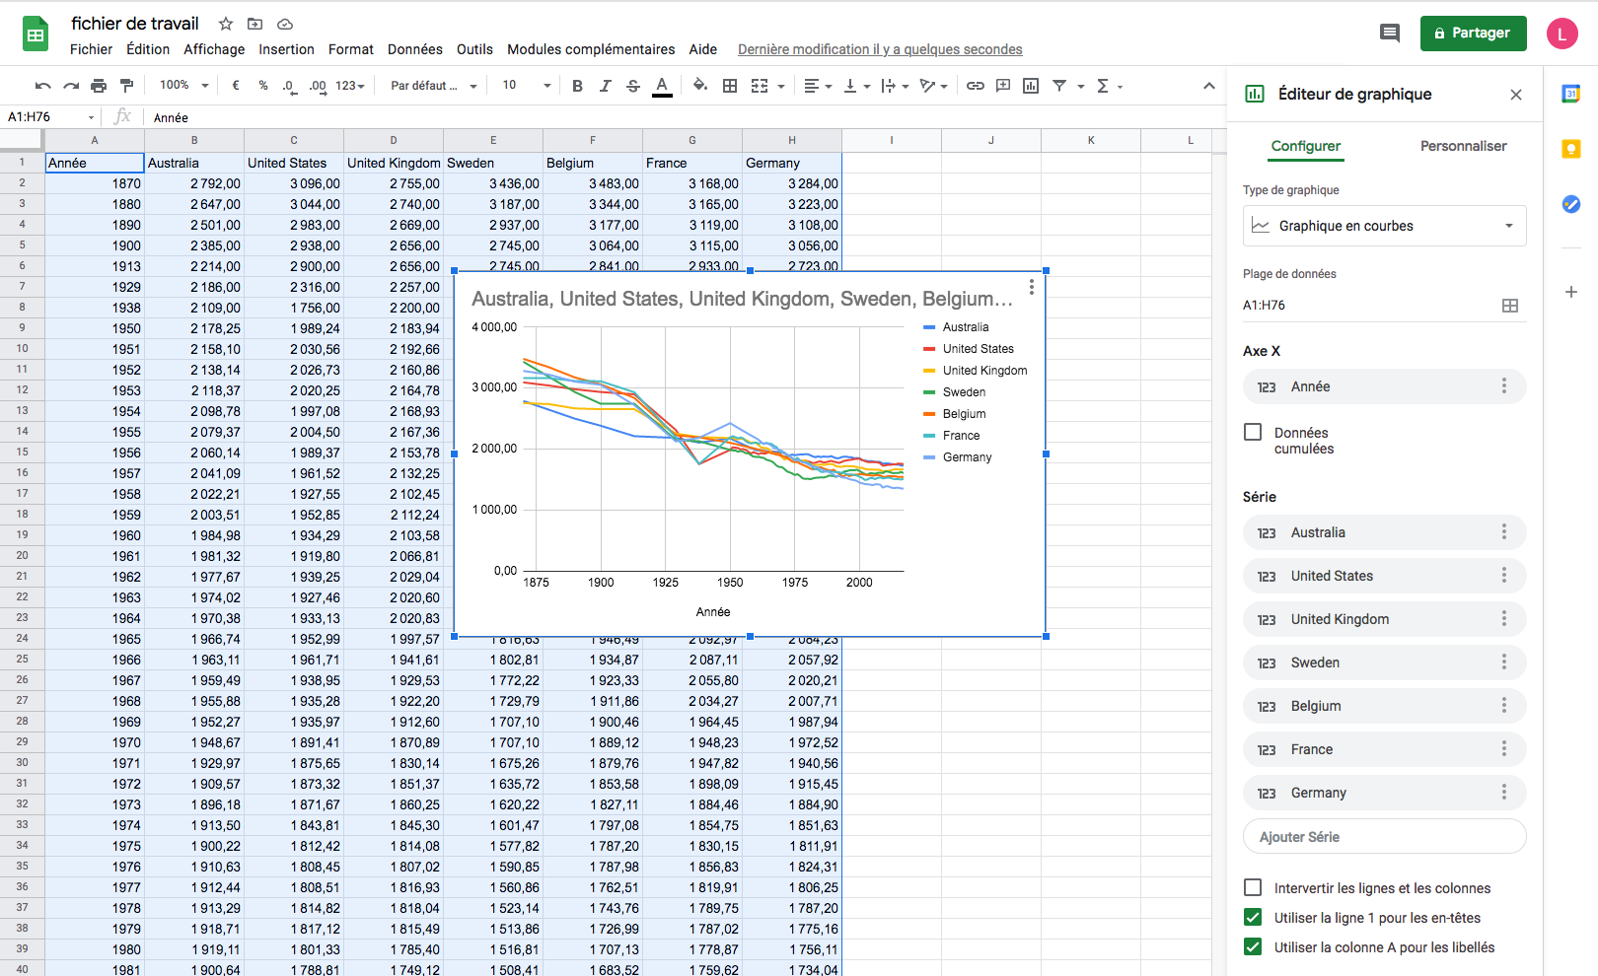Screen dimensions: 1598x976
Task: Uncheck Utiliser la colonne A pour les libellés
Action: pyautogui.click(x=1253, y=946)
